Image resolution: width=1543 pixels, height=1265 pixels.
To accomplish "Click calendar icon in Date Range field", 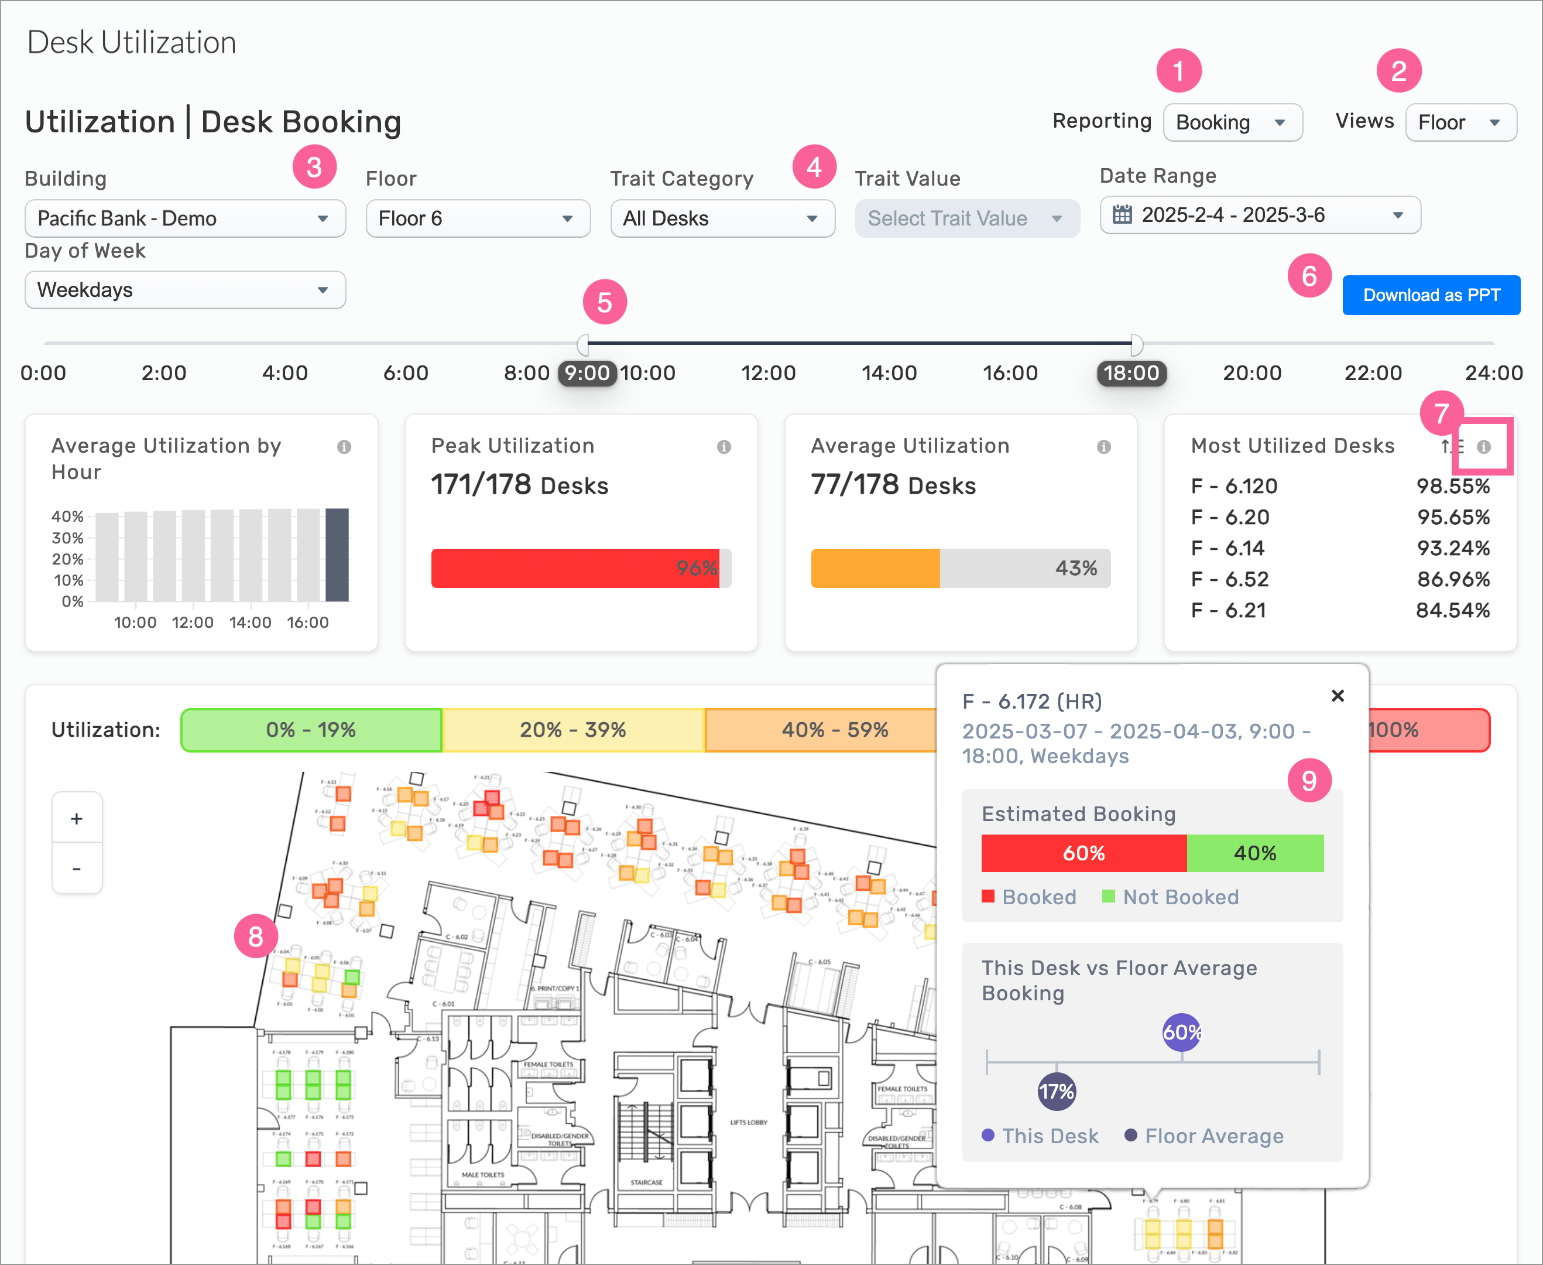I will pos(1122,215).
